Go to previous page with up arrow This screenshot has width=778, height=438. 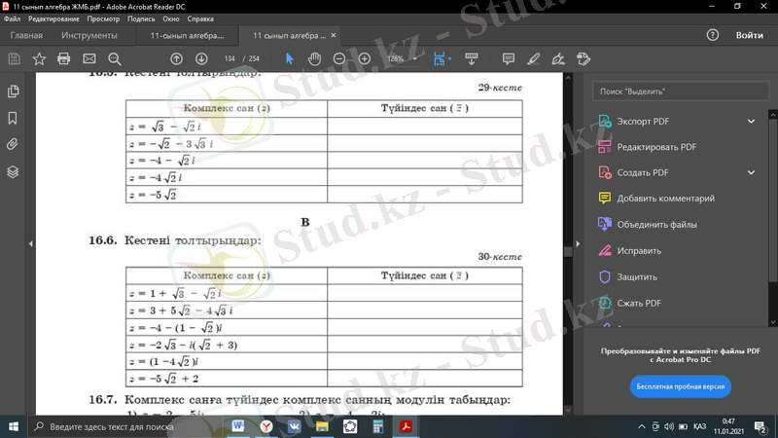[x=176, y=58]
